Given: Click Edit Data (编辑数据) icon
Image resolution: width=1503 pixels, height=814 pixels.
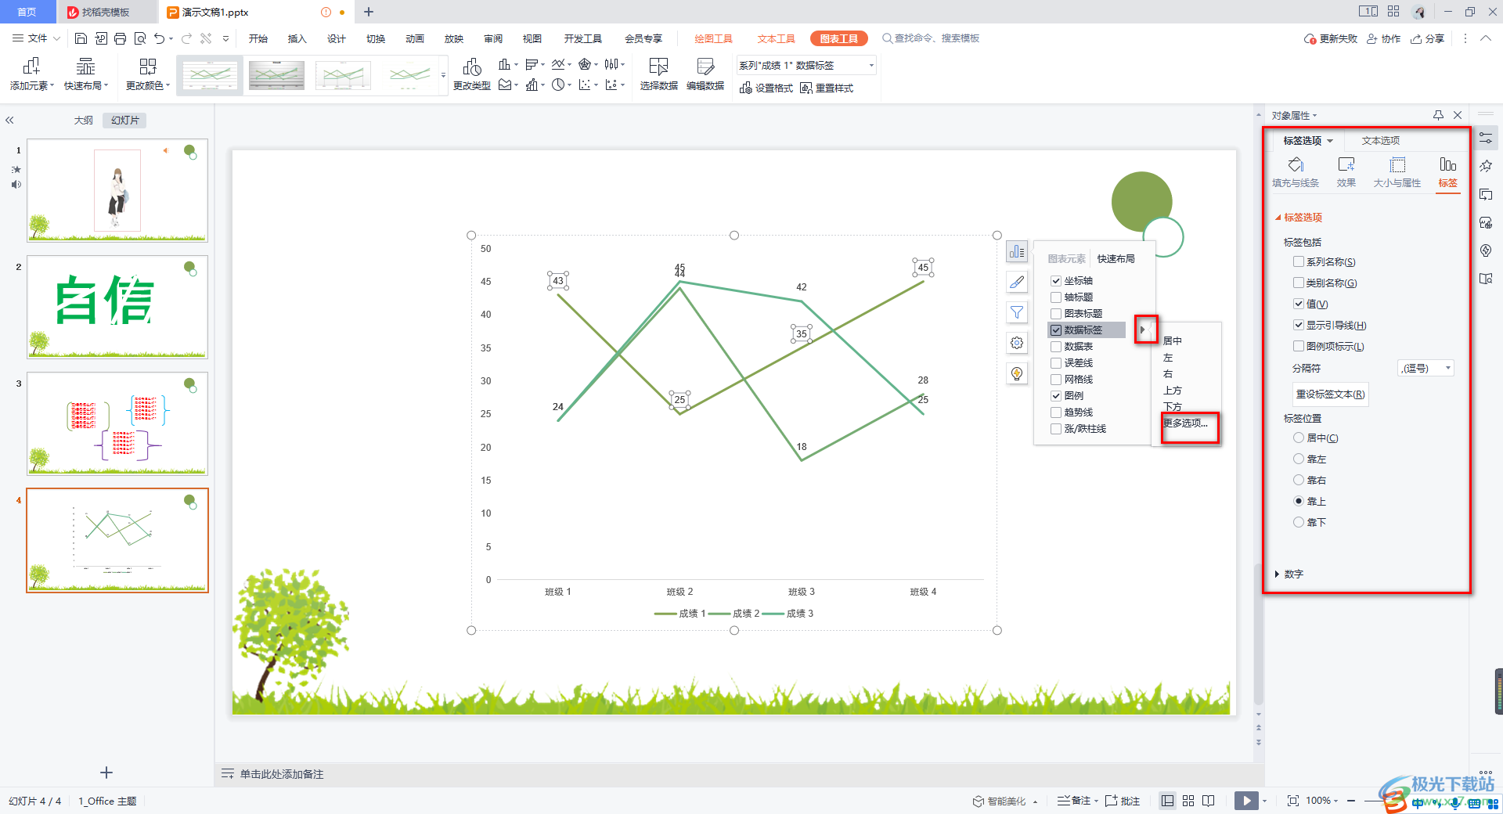Looking at the screenshot, I should 705,75.
